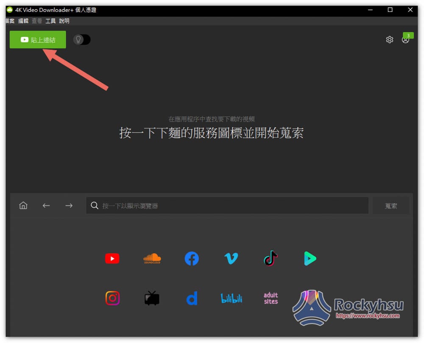
Task: Click the 4K Video Downloader+ title bar app icon
Action: 10,10
